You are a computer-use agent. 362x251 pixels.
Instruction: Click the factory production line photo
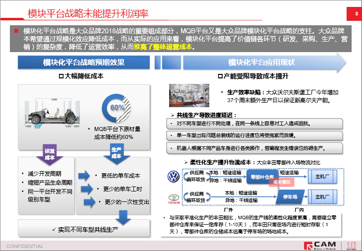(x=189, y=95)
